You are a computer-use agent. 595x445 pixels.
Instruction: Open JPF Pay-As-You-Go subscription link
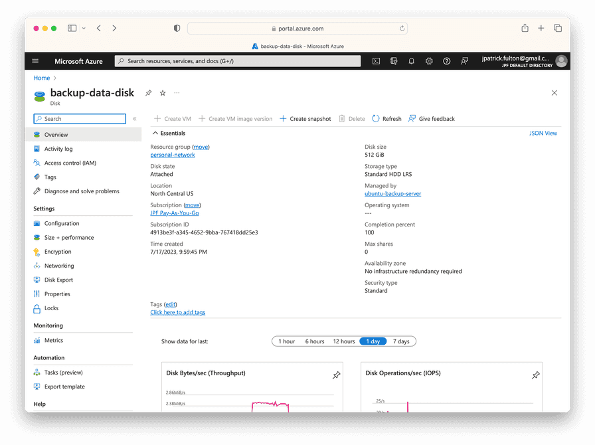click(175, 213)
